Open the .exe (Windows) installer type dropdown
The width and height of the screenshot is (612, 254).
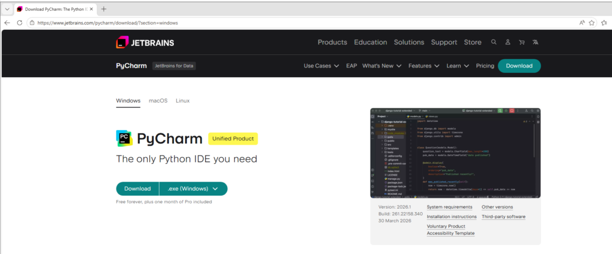pos(193,189)
